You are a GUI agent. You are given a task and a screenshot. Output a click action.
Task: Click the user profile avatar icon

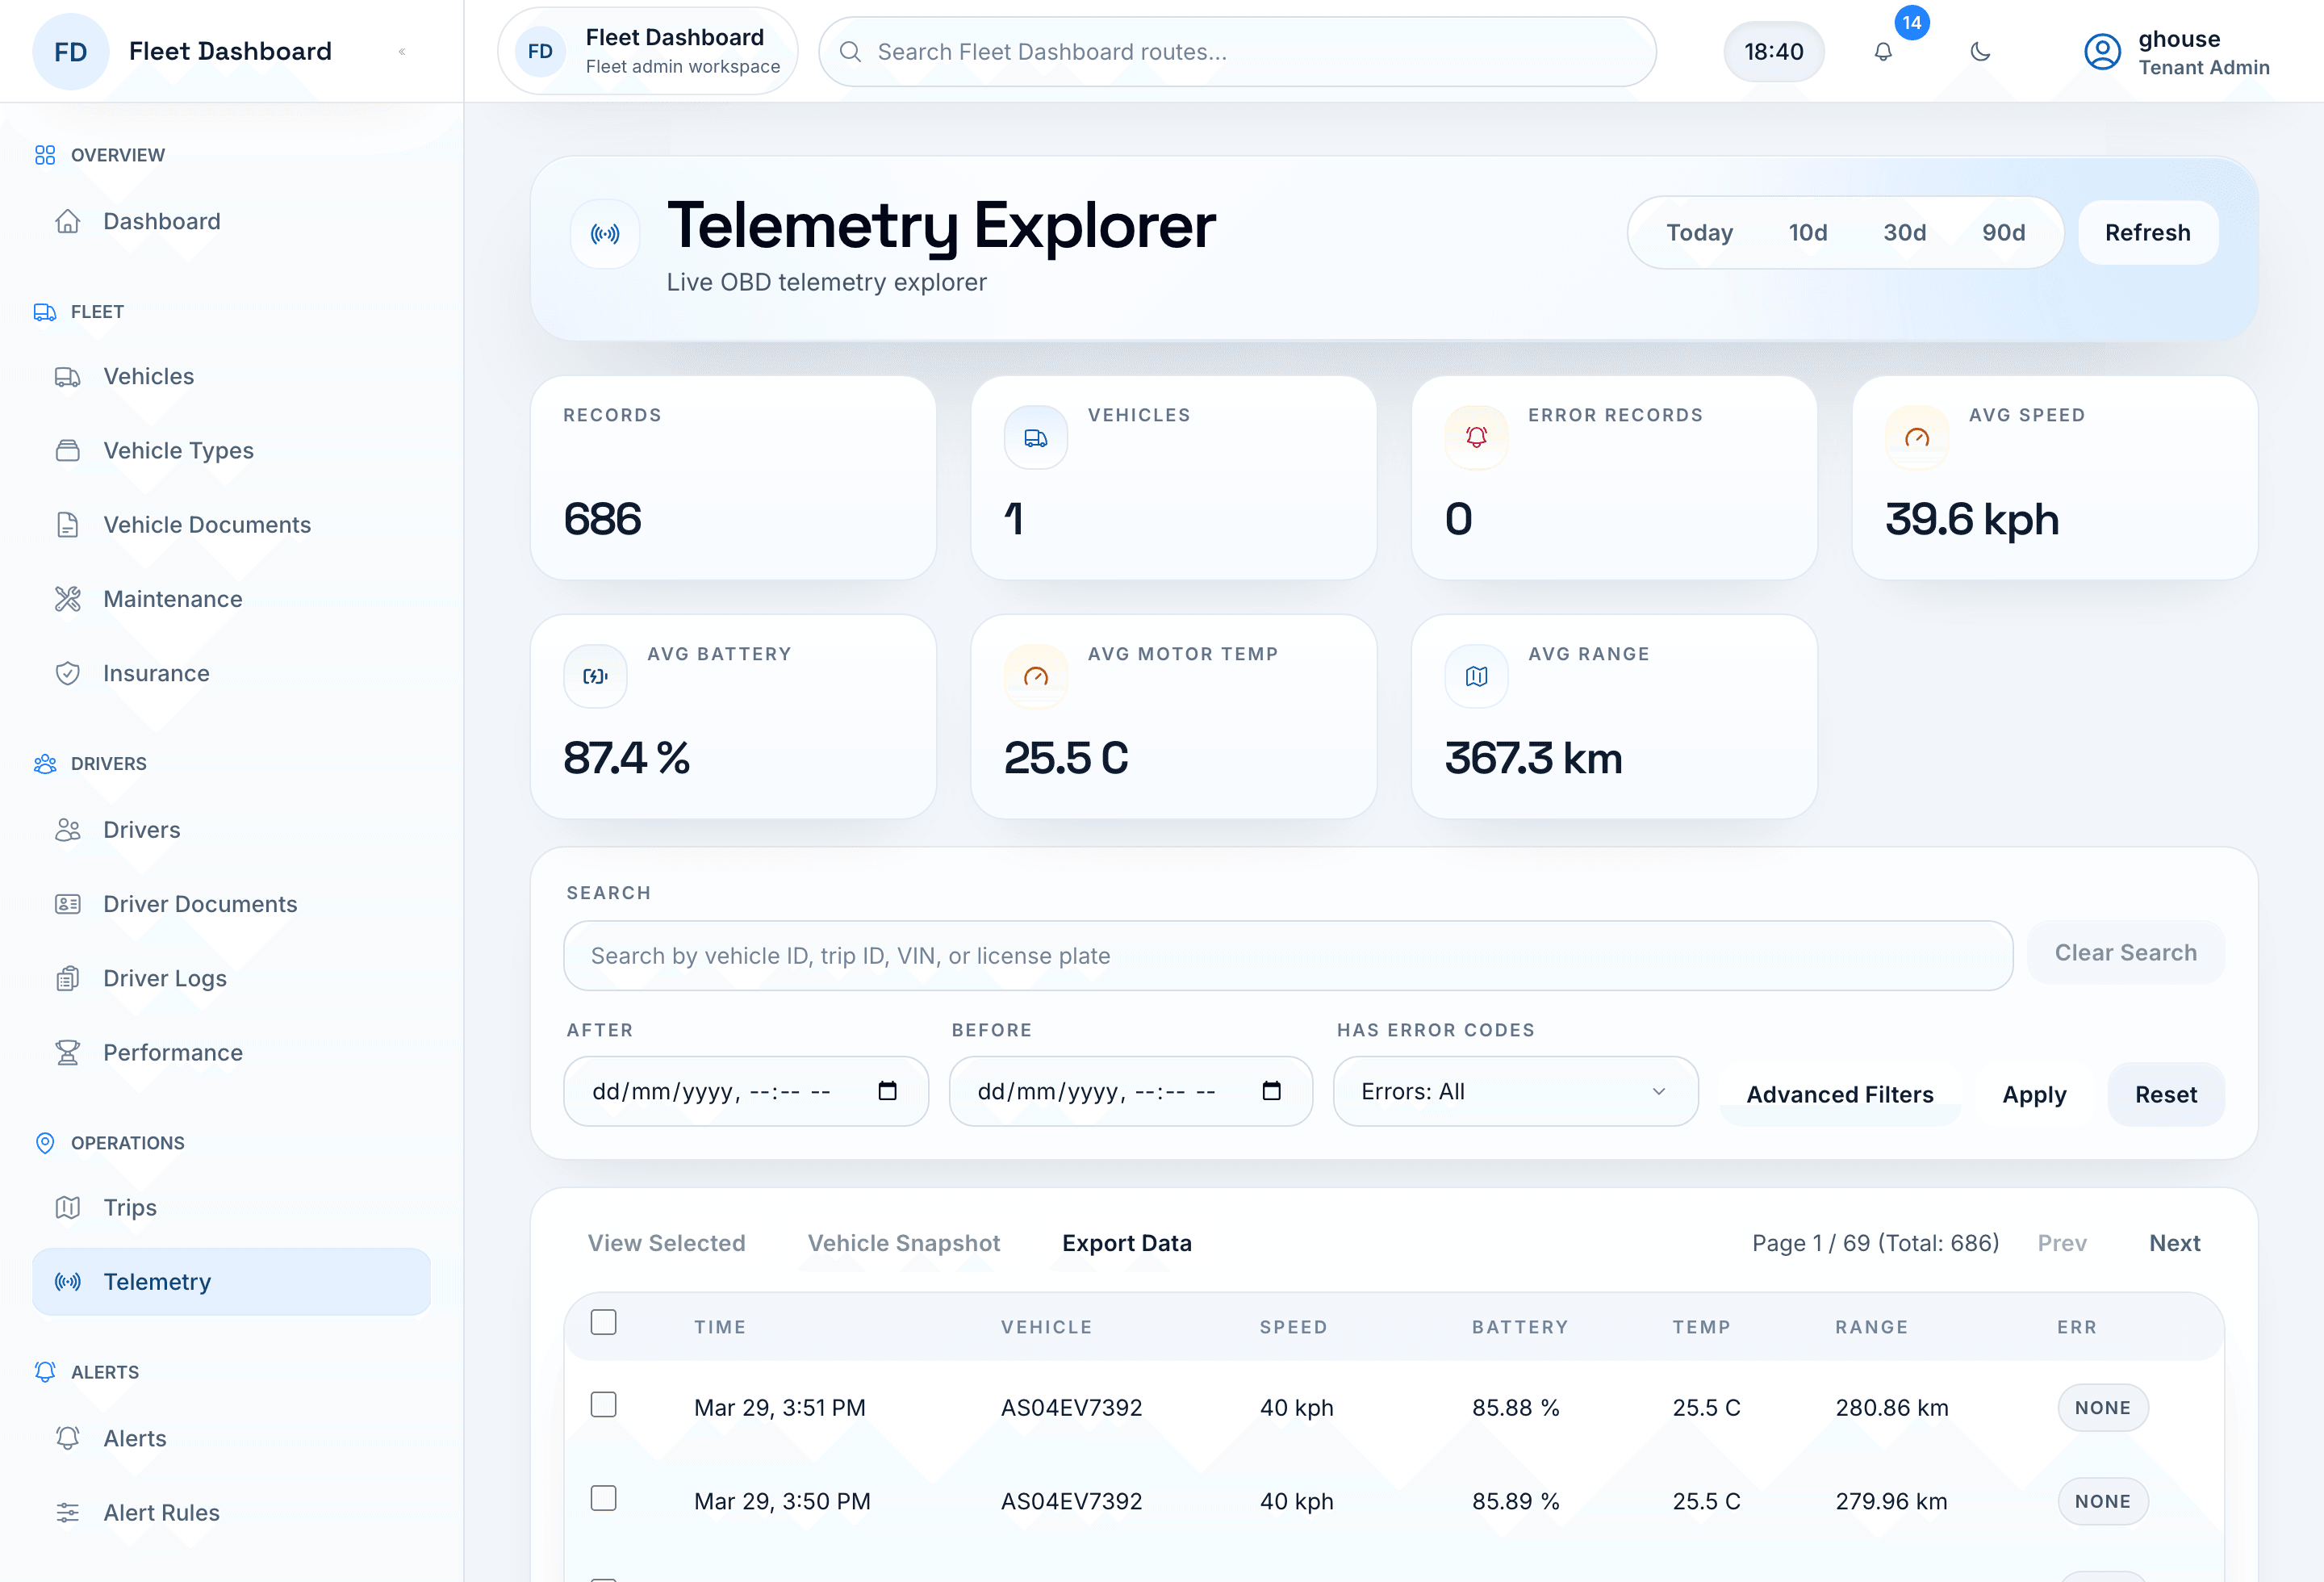tap(2102, 52)
